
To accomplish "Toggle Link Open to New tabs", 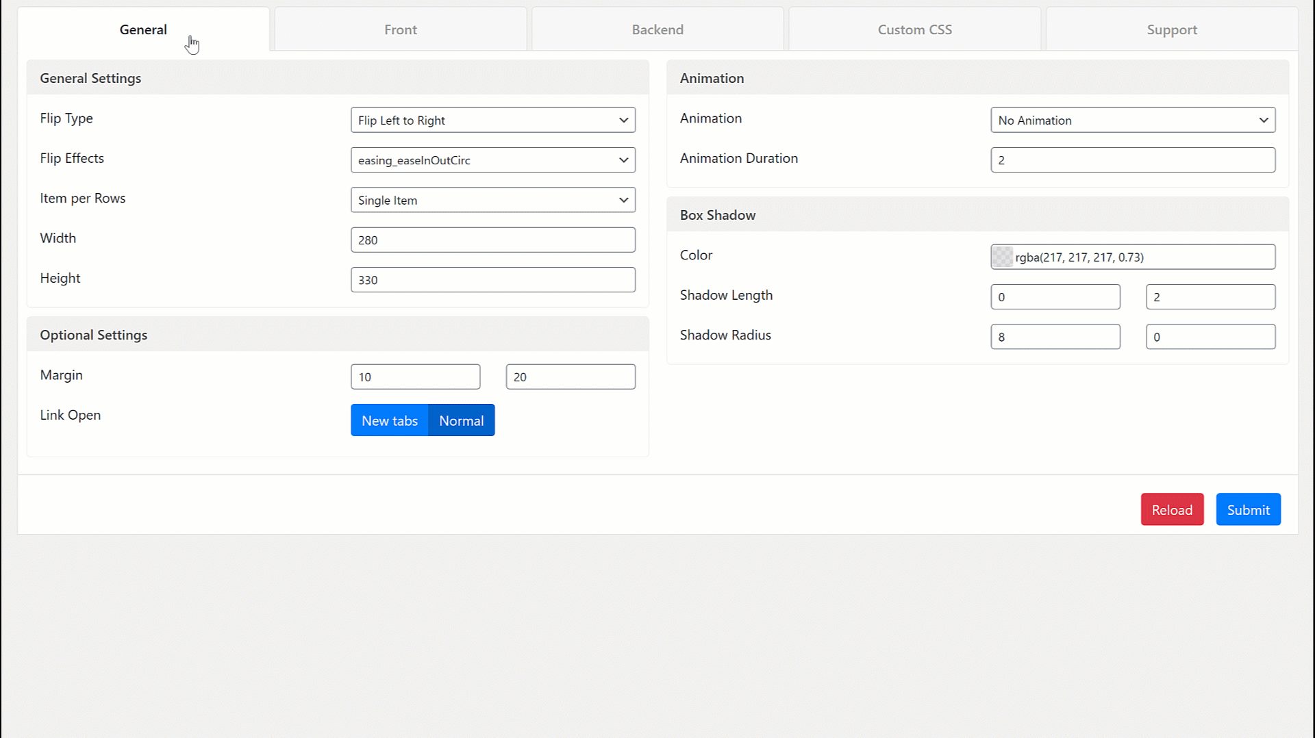I will (390, 420).
